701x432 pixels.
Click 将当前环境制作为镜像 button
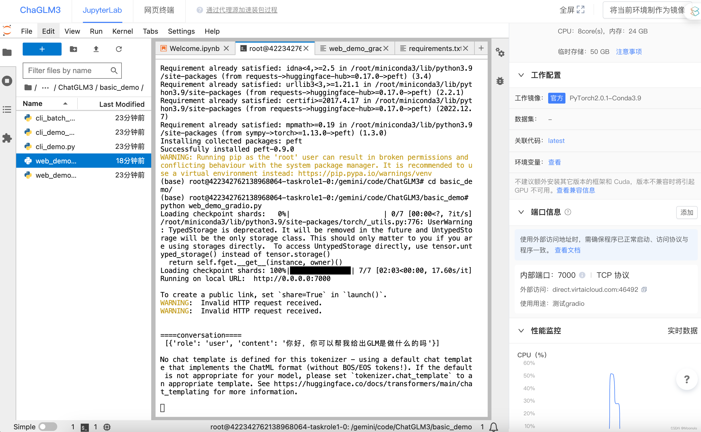[x=647, y=10]
